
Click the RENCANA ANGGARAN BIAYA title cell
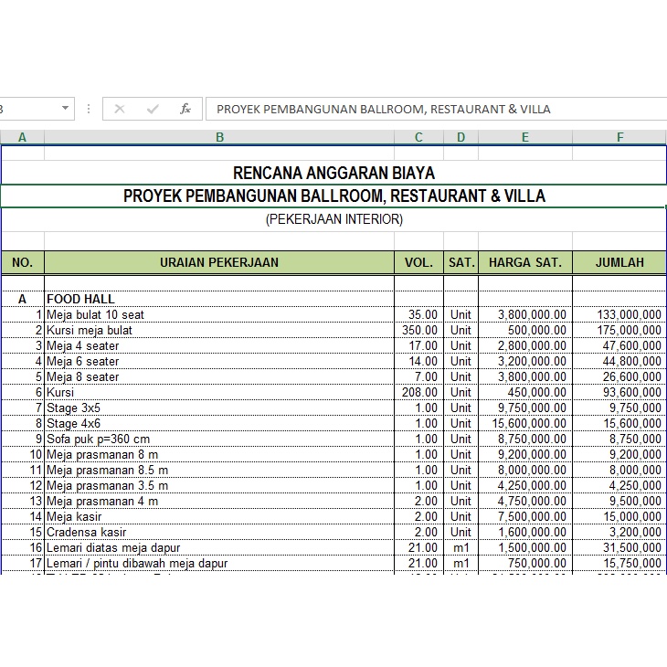pos(333,173)
